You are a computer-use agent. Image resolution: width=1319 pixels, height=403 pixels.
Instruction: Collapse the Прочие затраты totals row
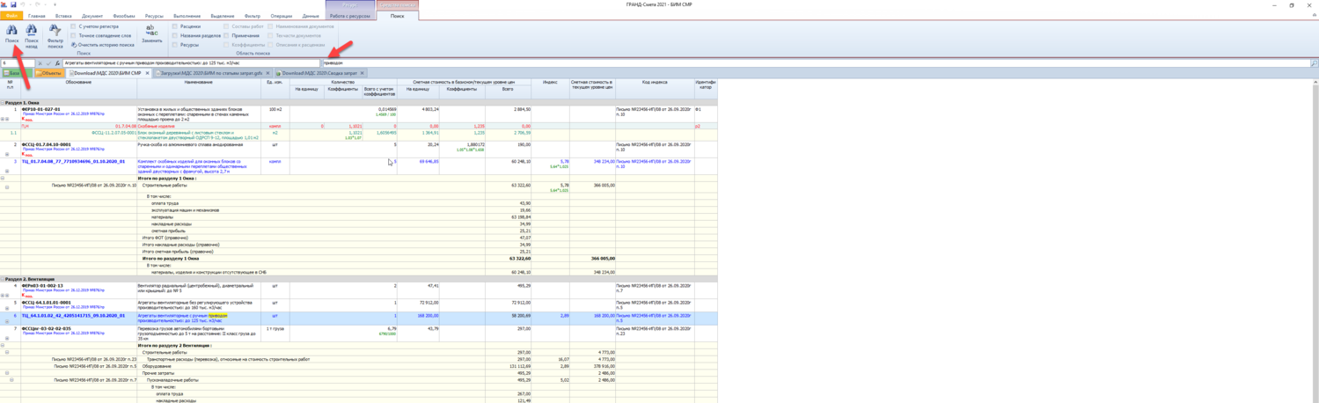coord(7,373)
